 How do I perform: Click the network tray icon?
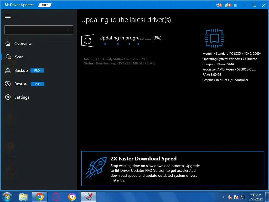point(242,197)
